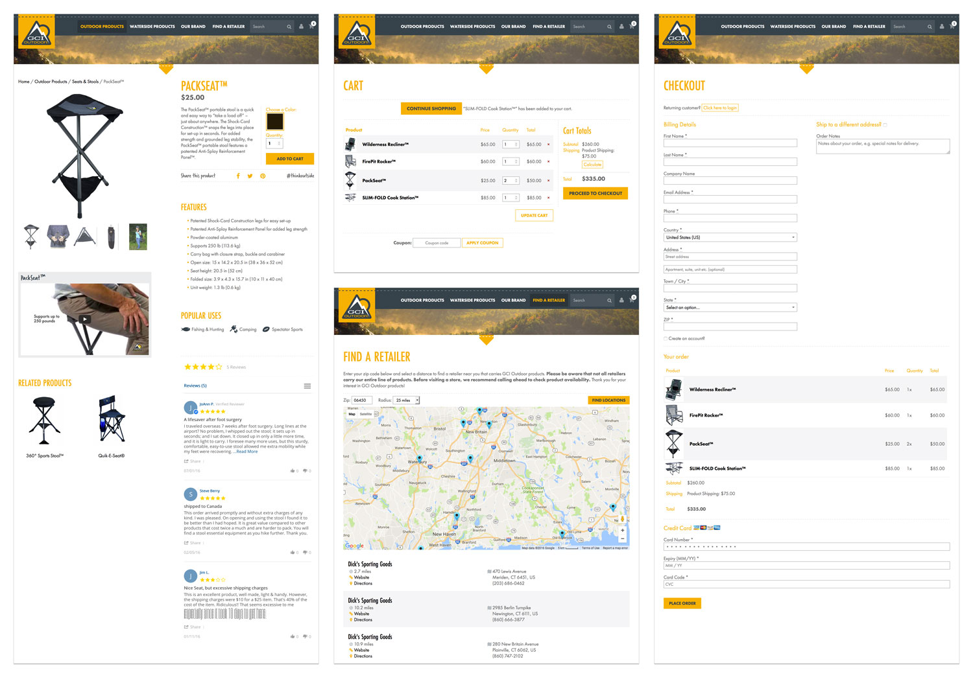Click the Camping icon under Popular Uses
Viewport: 973px width, 681px height.
coord(234,329)
